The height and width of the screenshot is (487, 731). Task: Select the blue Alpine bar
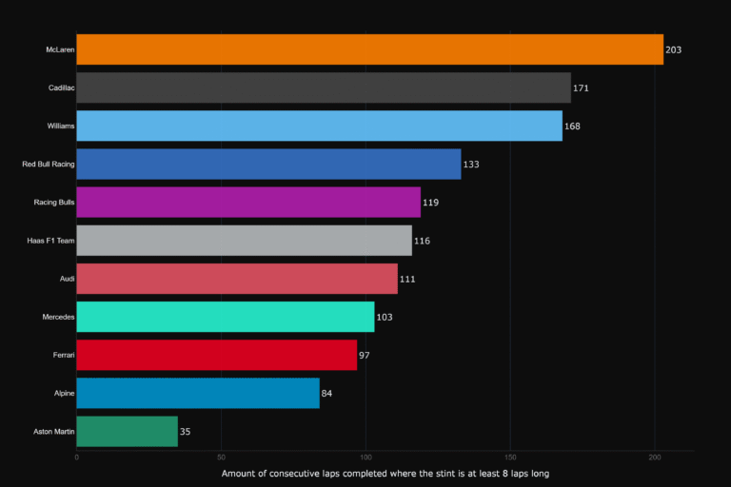pos(198,393)
